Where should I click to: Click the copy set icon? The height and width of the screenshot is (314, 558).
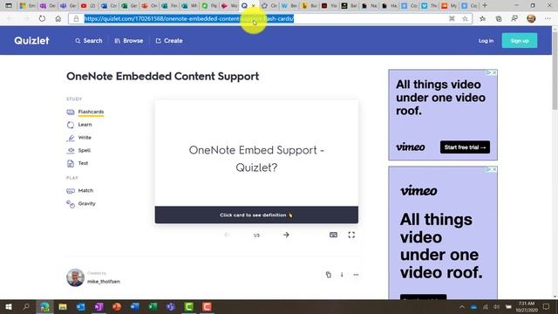tap(328, 275)
